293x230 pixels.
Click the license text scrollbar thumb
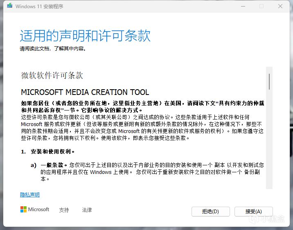click(269, 82)
